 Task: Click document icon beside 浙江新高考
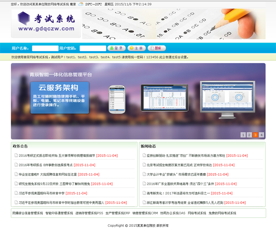[144, 202]
